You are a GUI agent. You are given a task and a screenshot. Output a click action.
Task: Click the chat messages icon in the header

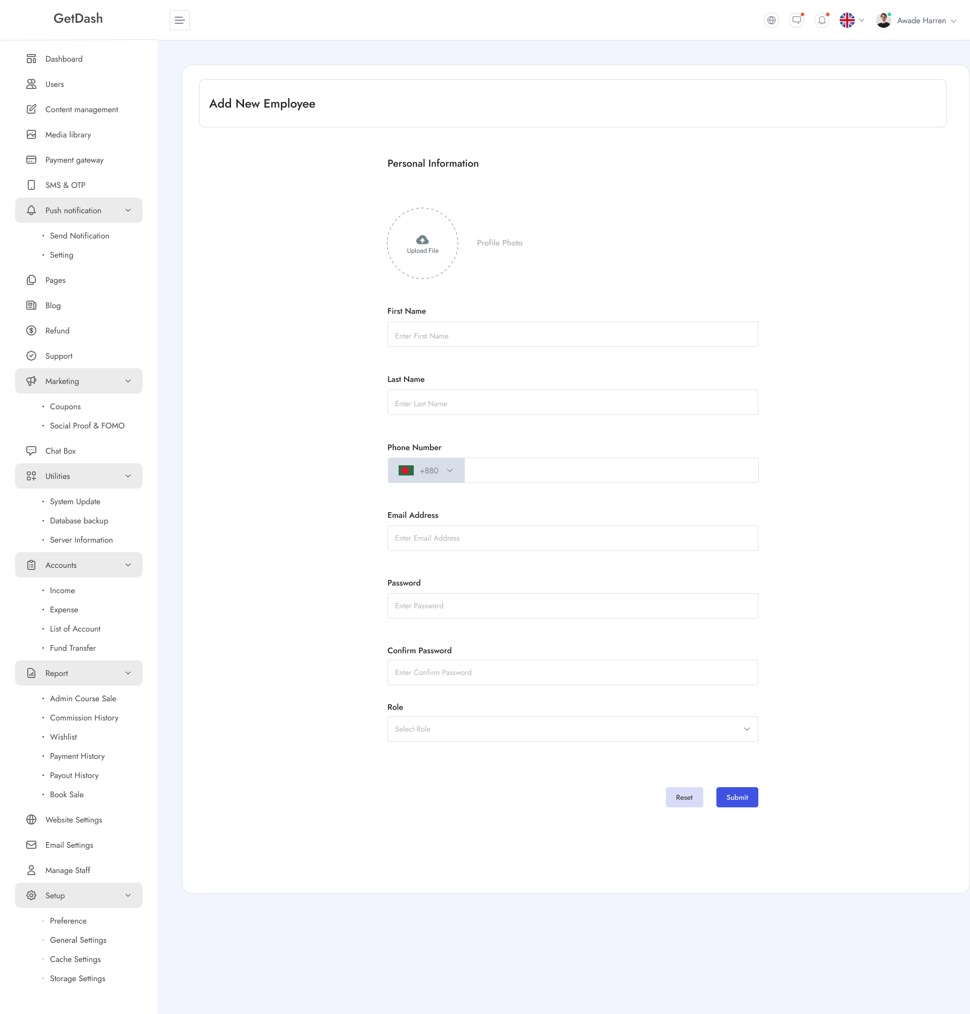[x=796, y=20]
